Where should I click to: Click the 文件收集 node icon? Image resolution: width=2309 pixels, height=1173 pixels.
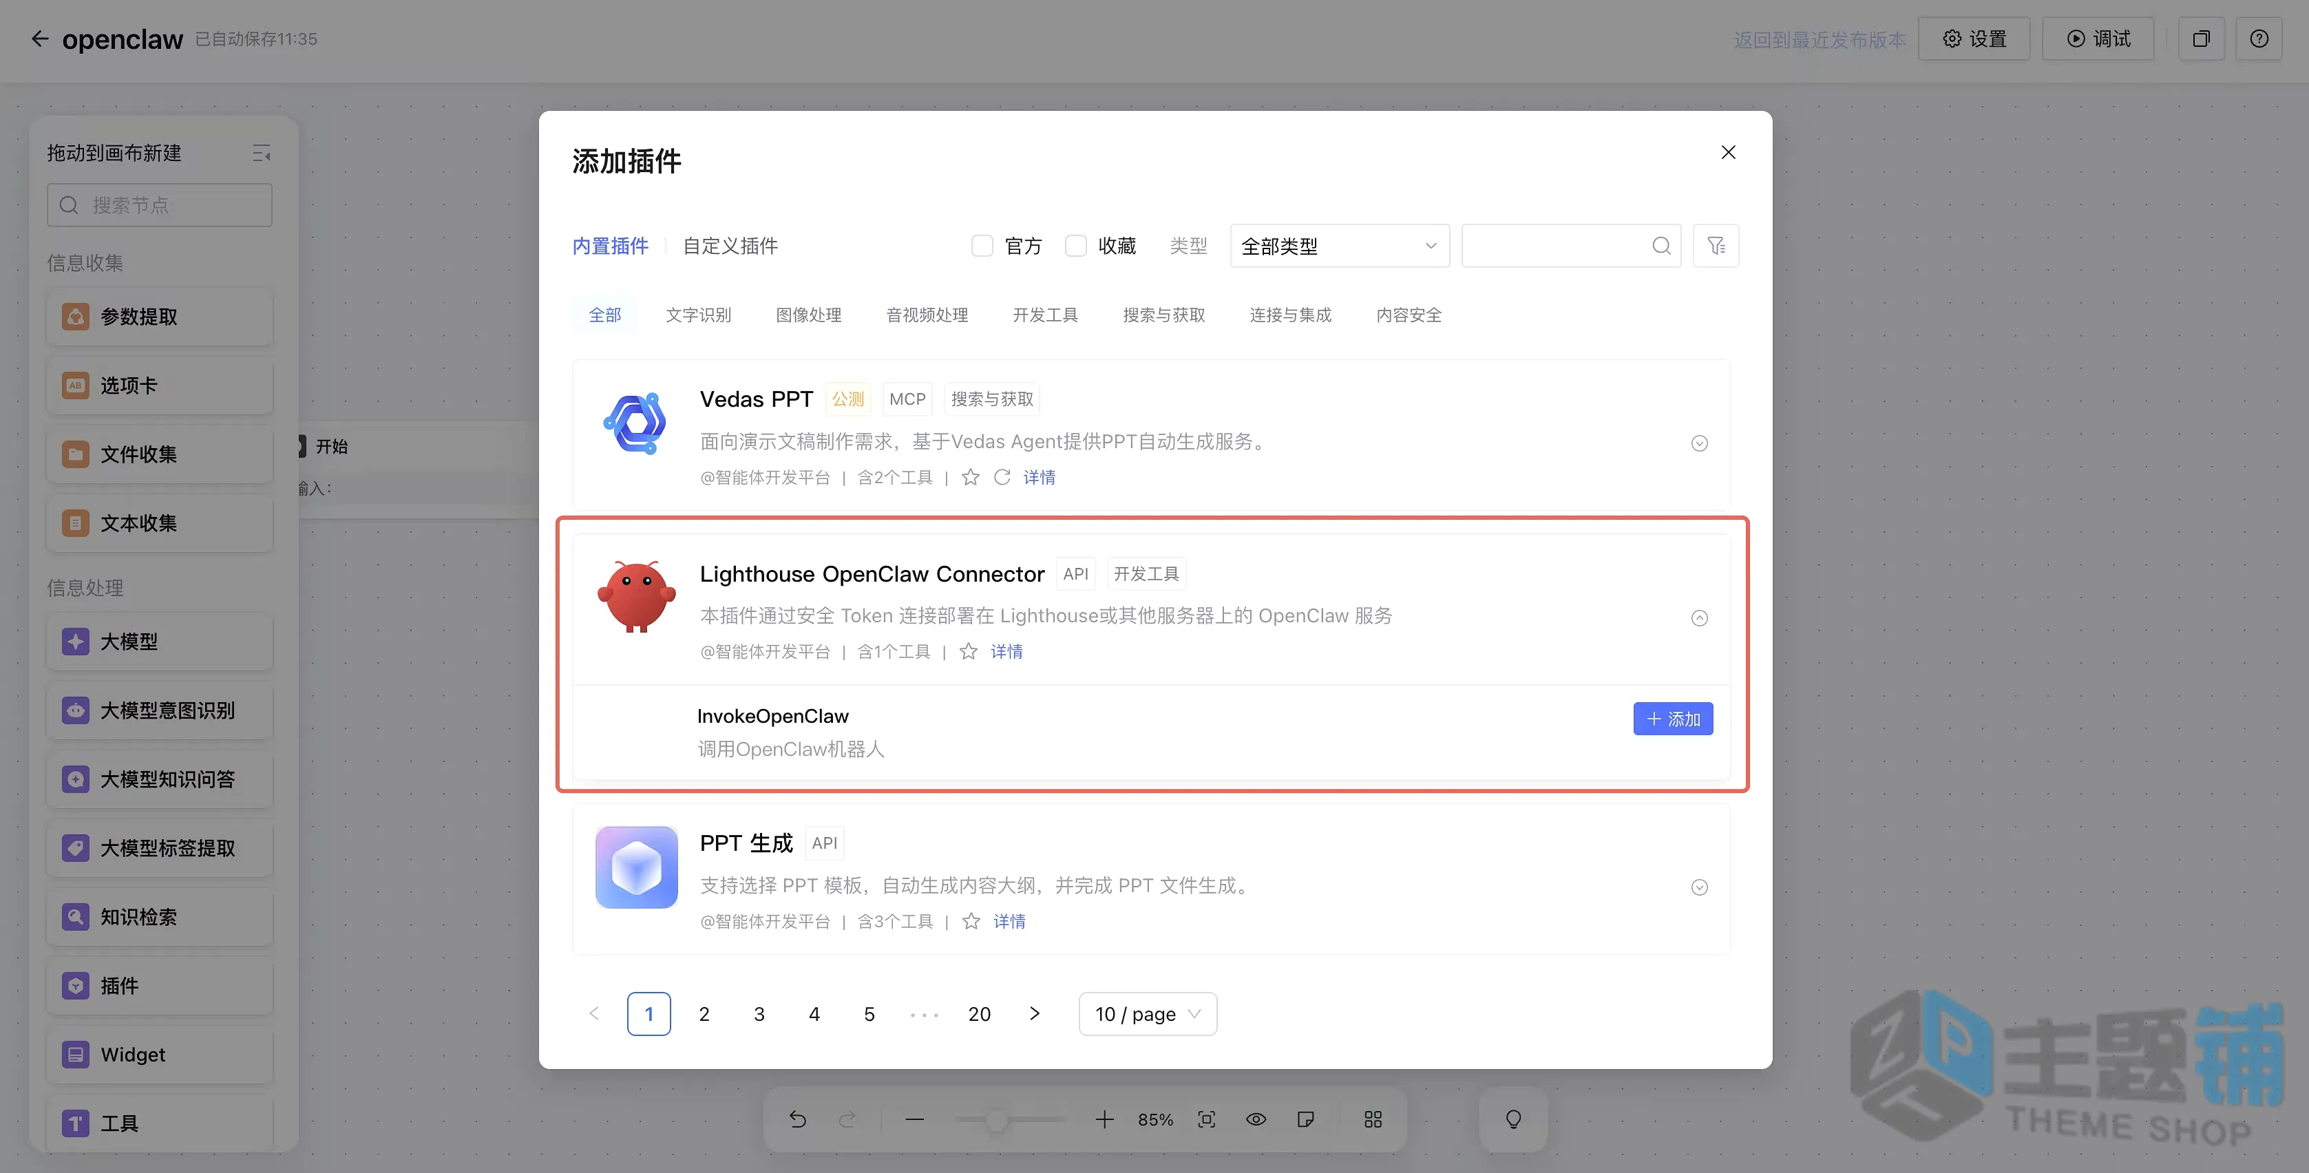click(x=75, y=454)
